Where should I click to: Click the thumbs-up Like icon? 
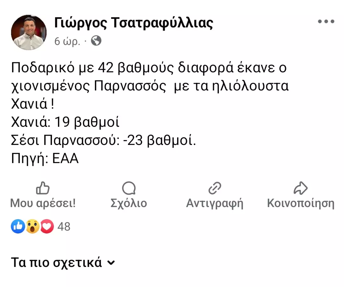click(x=43, y=188)
